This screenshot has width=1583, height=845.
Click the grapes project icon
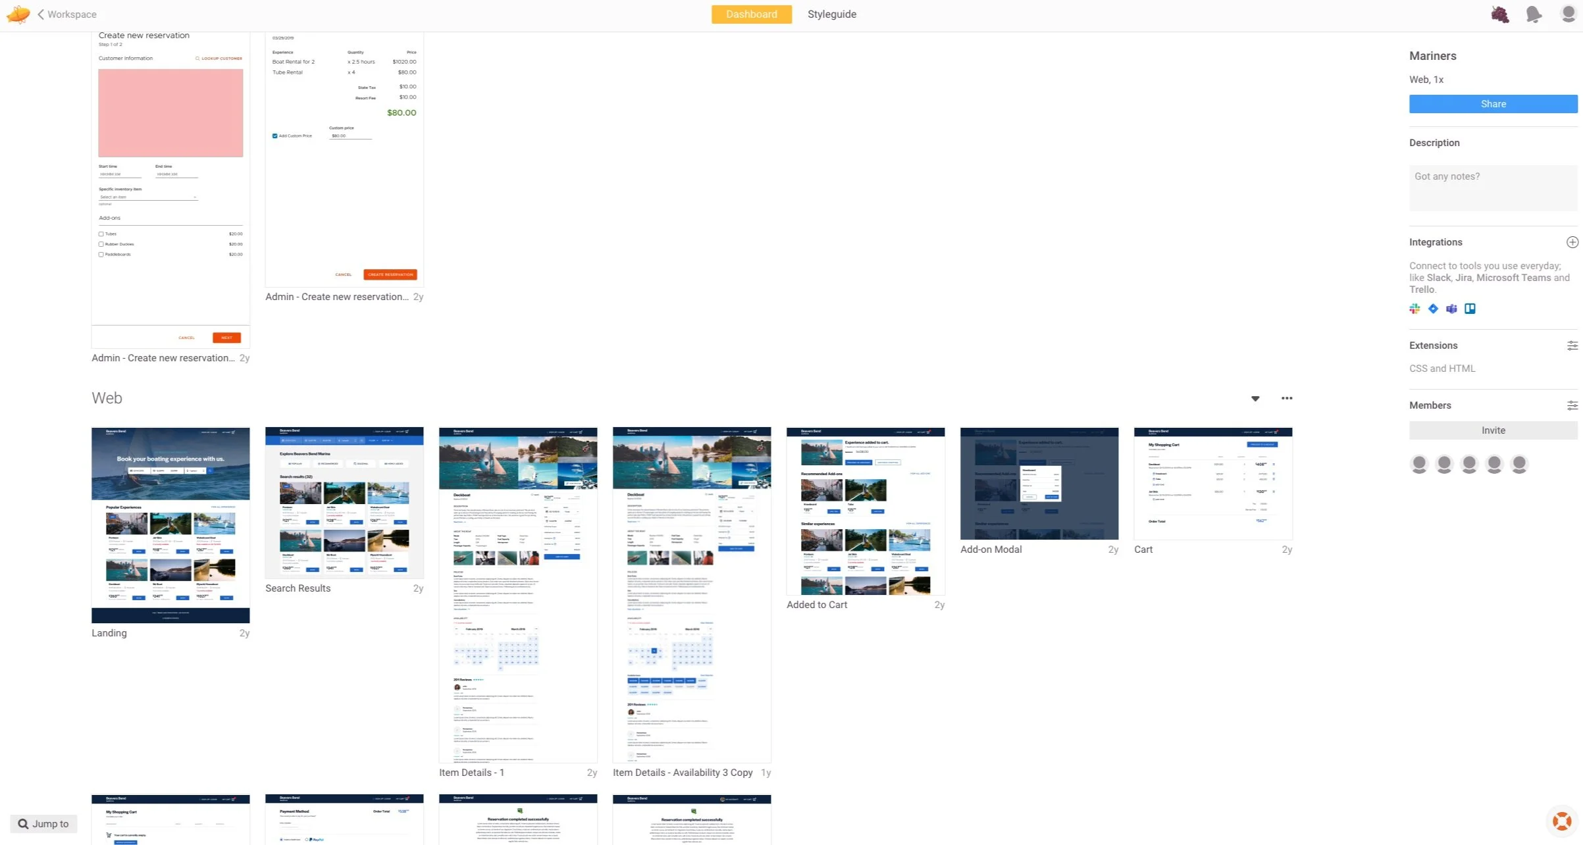[x=1499, y=14]
